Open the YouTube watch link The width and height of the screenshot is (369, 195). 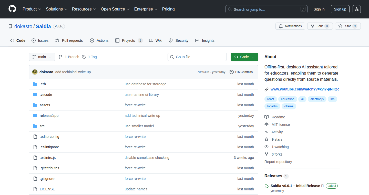305,89
